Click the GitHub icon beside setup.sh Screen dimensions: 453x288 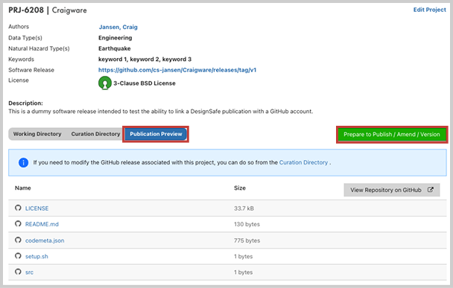[x=18, y=256]
